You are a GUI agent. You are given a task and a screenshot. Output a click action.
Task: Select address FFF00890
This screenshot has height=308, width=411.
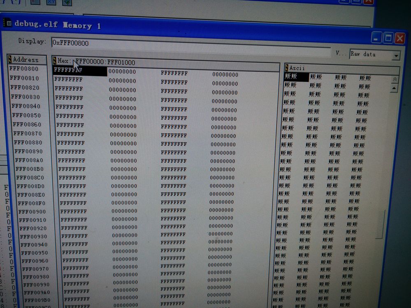point(28,152)
